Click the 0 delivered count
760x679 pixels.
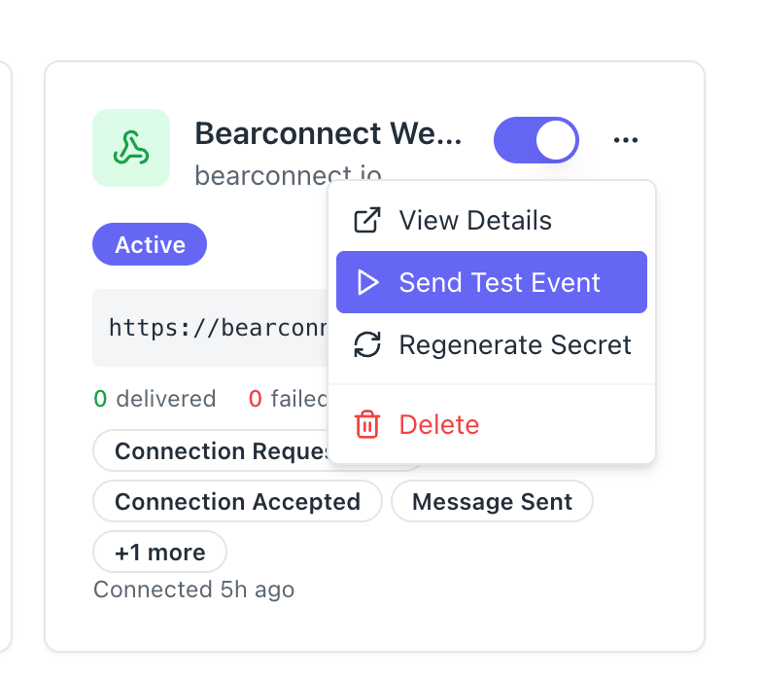point(155,398)
